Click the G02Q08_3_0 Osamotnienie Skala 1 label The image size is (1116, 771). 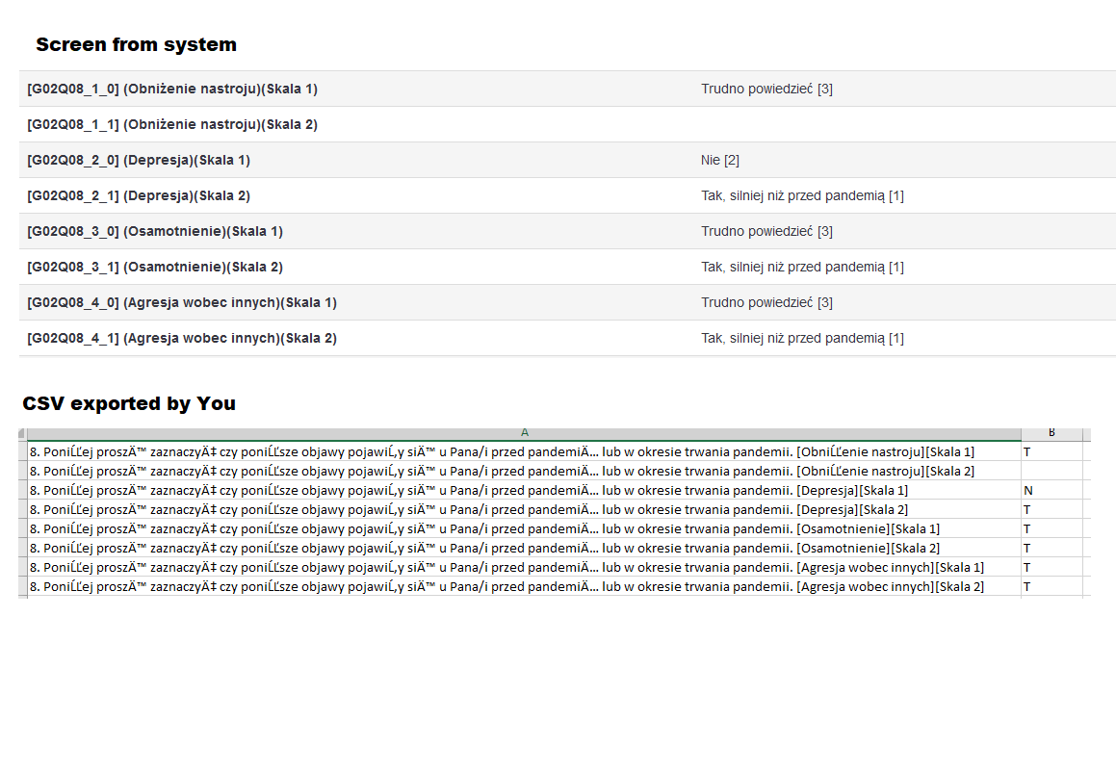[155, 231]
